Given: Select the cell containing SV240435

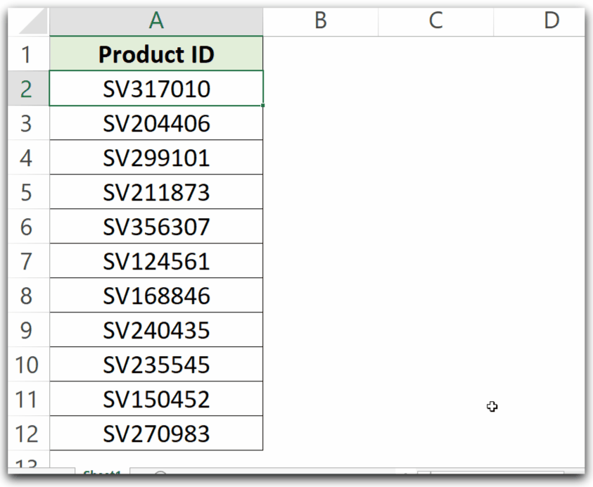Looking at the screenshot, I should tap(155, 329).
